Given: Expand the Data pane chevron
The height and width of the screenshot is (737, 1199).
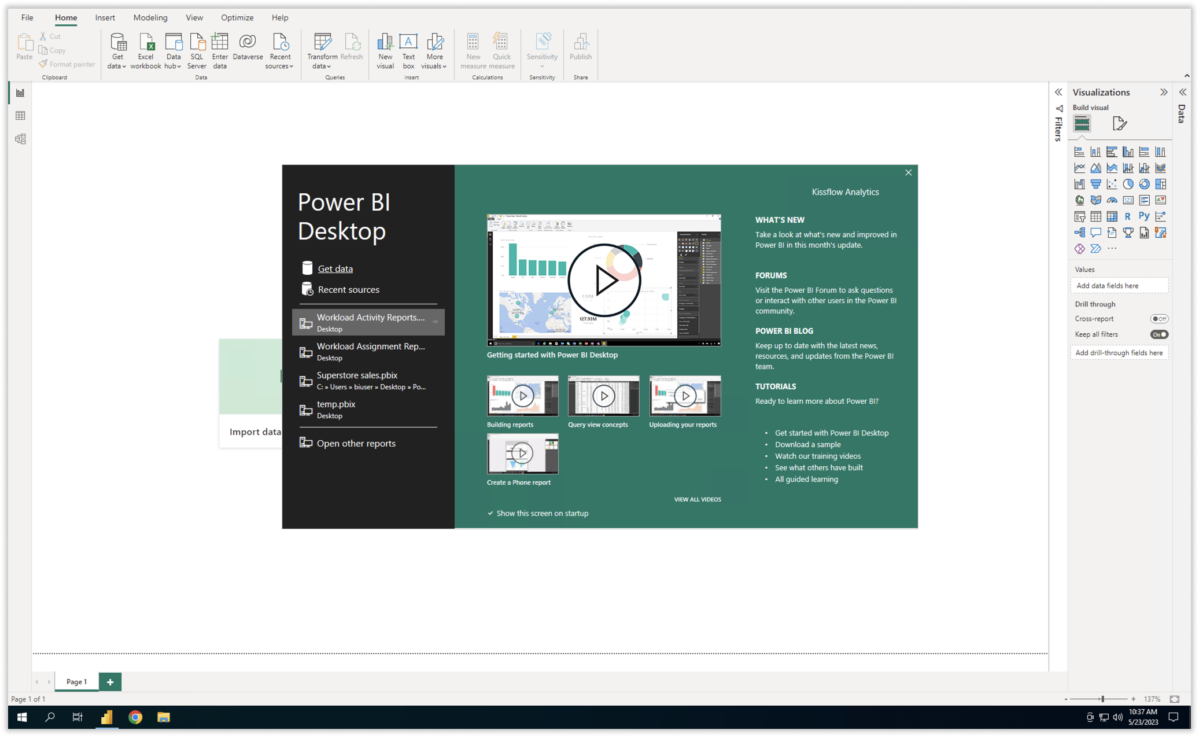Looking at the screenshot, I should pyautogui.click(x=1183, y=93).
